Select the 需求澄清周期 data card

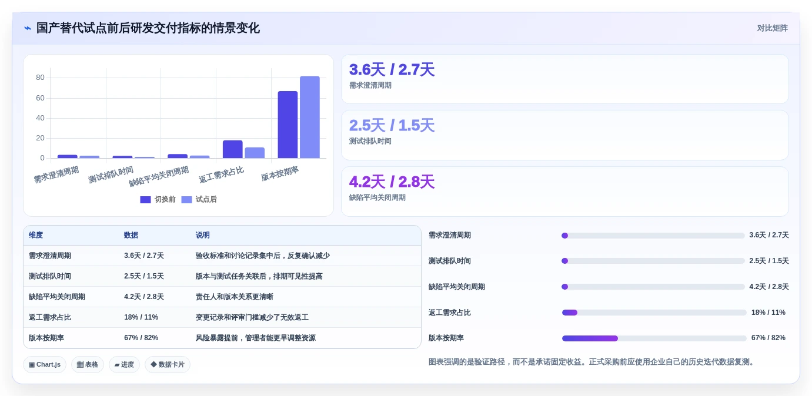[x=564, y=79]
